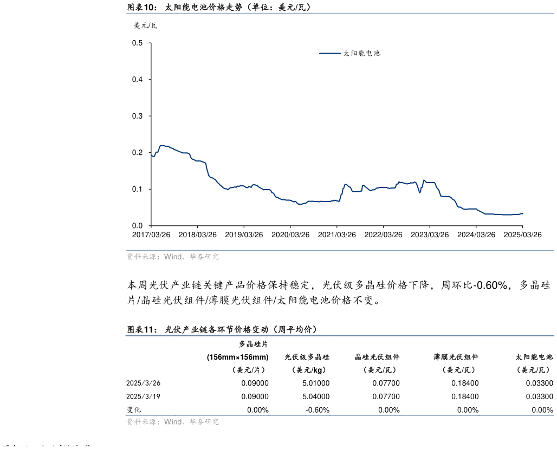Select the 2019/03/26 date label
This screenshot has height=449, width=557.
[244, 235]
